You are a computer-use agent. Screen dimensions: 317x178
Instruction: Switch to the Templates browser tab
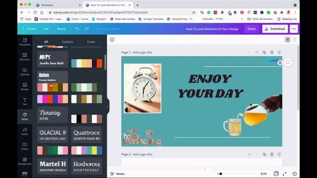point(58,5)
